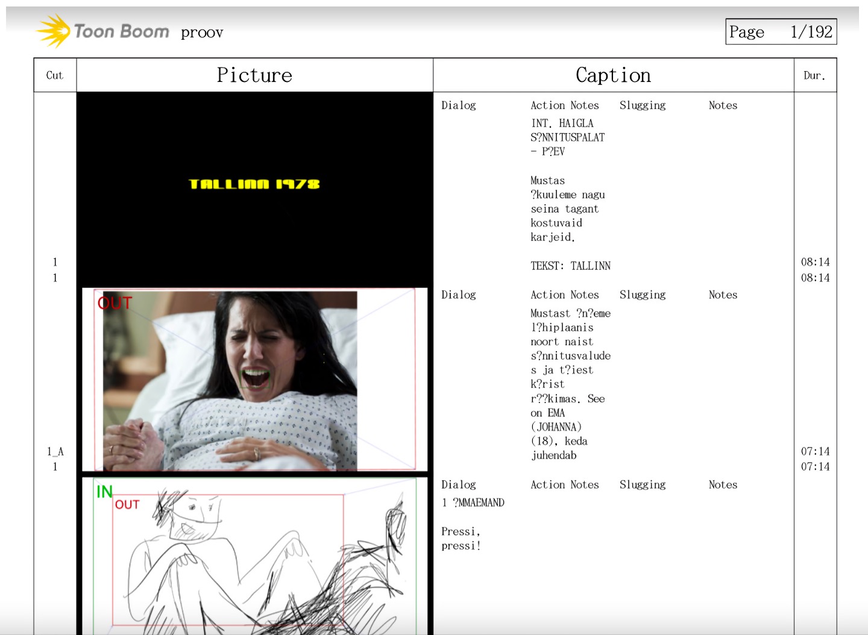Click the TEKST: TALLINN action note line
868x635 pixels.
(570, 266)
